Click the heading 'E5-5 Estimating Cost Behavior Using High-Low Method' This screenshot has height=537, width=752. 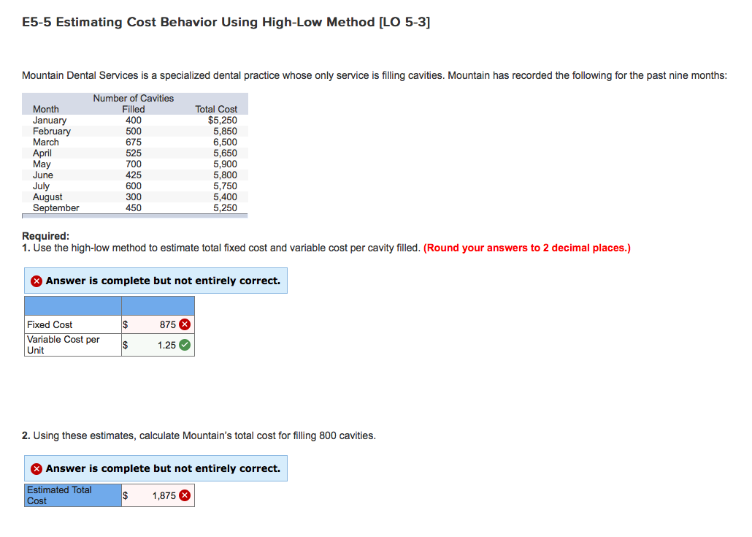click(226, 22)
